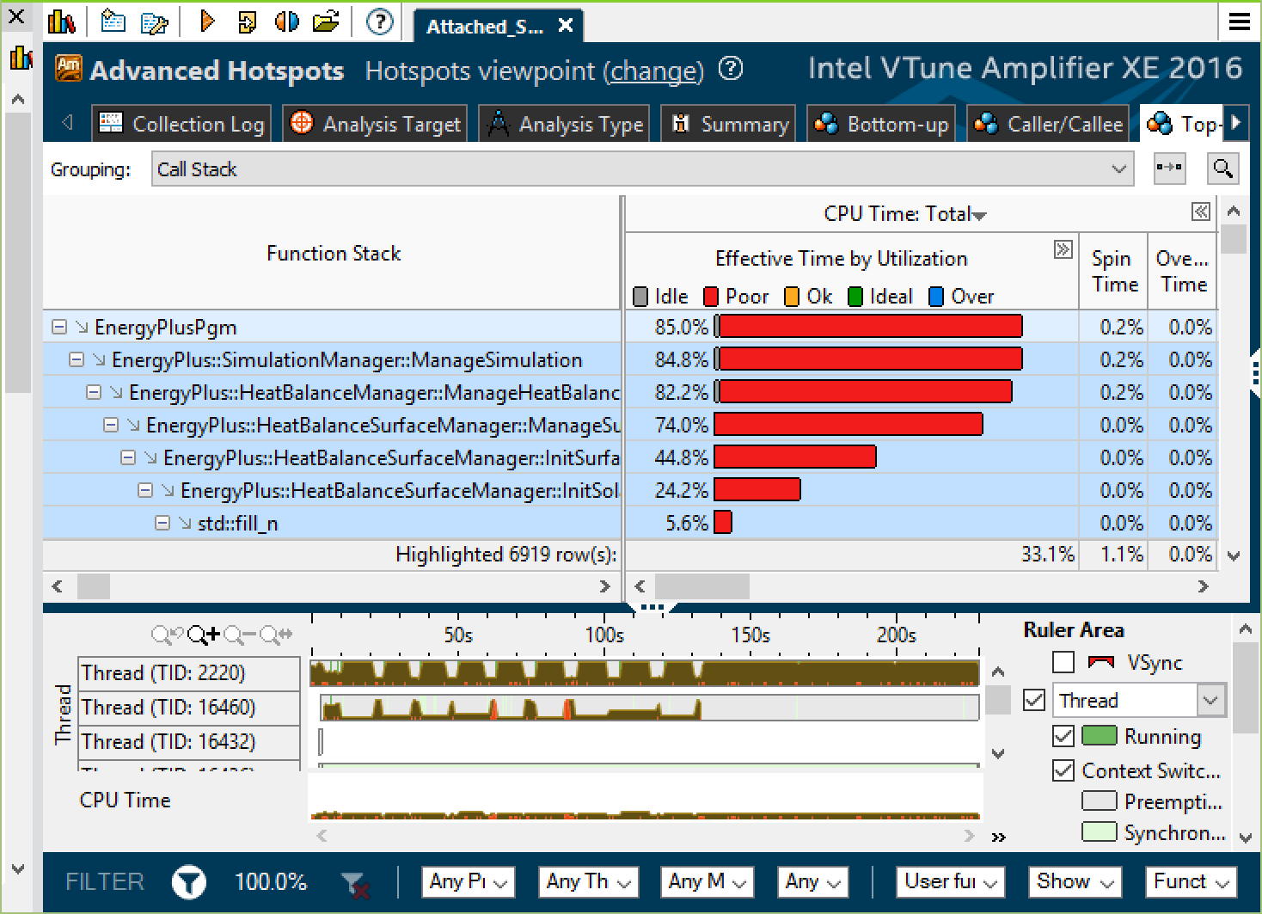
Task: Click the Zoom Out magnifier in the timeline controls
Action: 241,635
